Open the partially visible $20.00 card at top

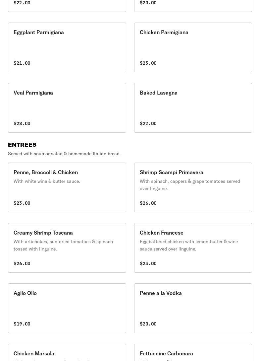click(193, 5)
